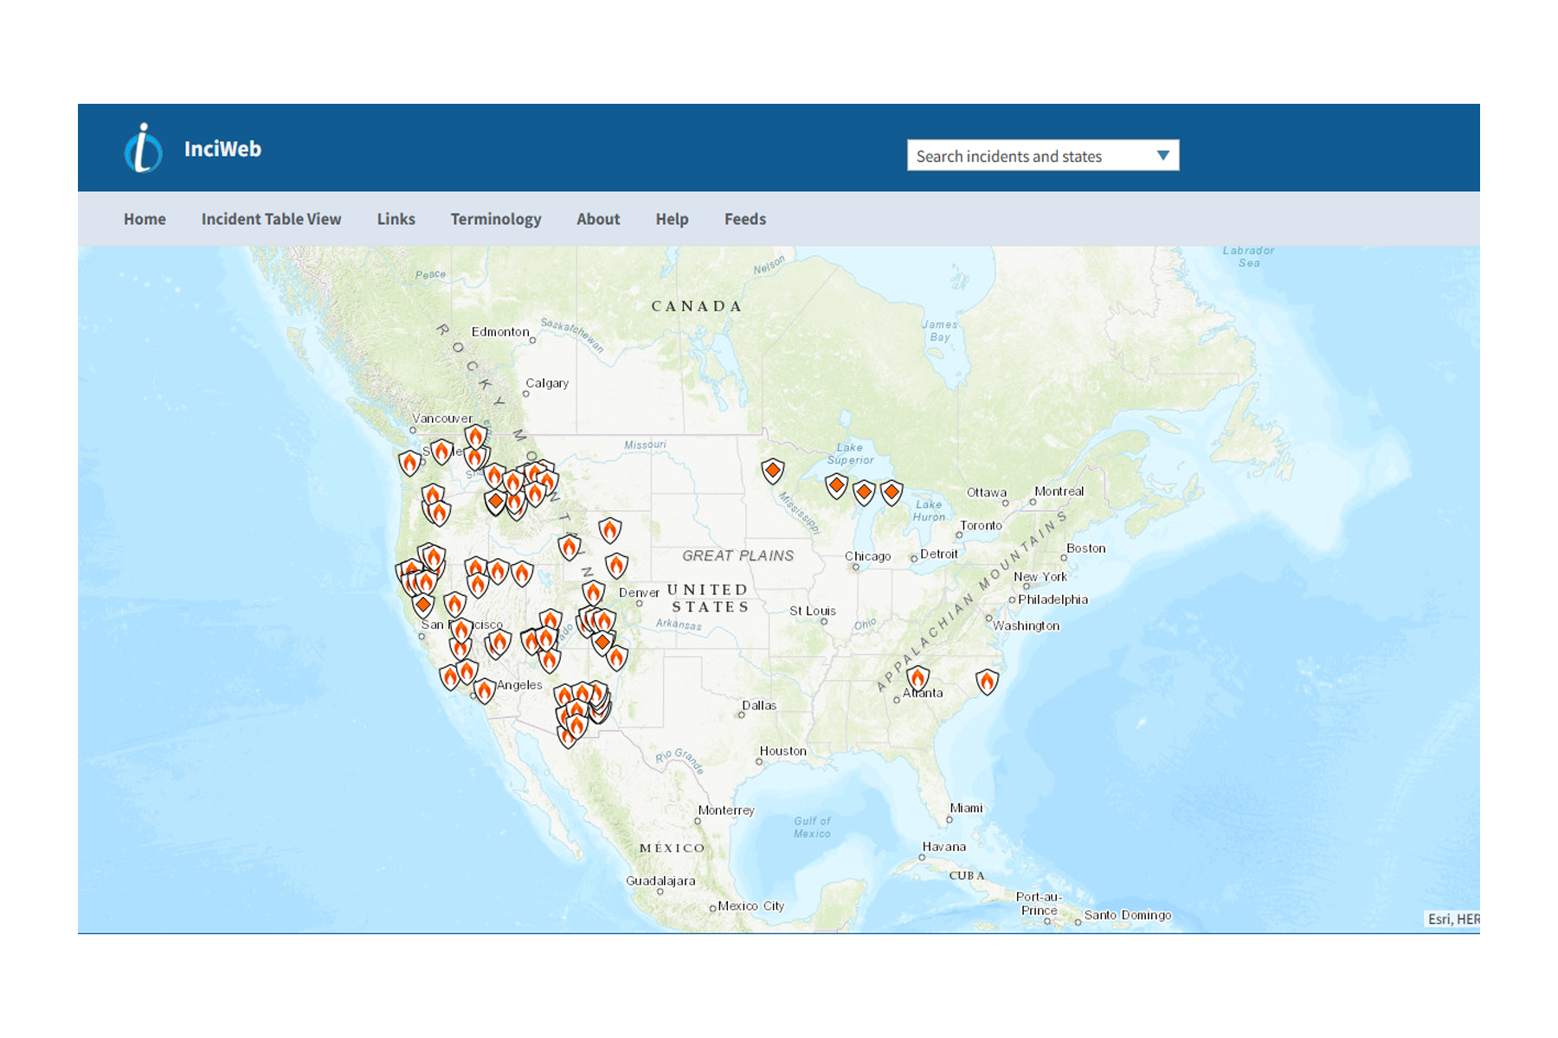Expand the search incidents dropdown arrow

[x=1162, y=156]
